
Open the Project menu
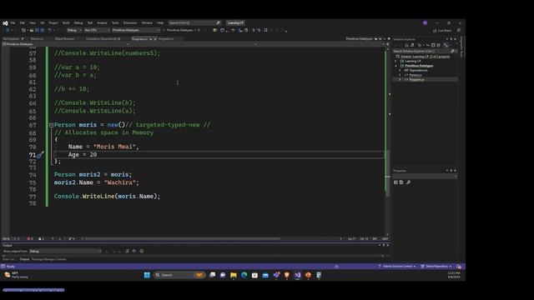coord(53,22)
